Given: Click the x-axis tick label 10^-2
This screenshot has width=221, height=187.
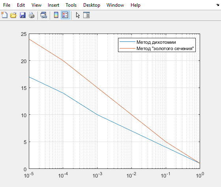Looking at the screenshot, I should coord(131,175).
